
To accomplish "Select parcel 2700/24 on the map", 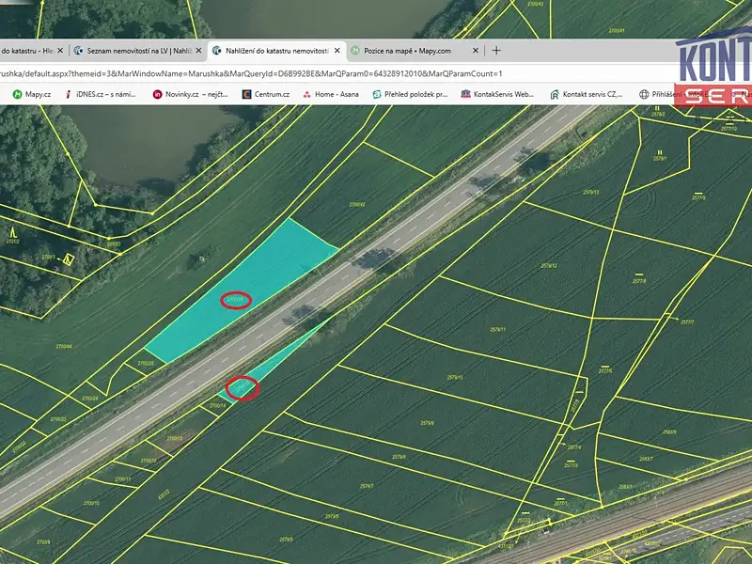I will pos(89,399).
